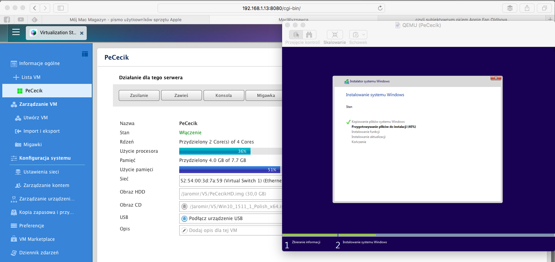Click the Obraz CD image path text
Screen dimensions: 555x262
point(236,207)
